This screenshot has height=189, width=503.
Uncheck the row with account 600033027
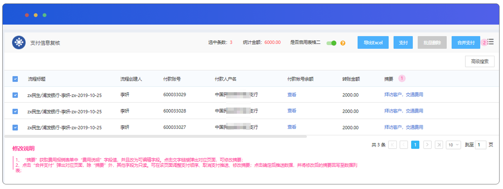(x=15, y=127)
